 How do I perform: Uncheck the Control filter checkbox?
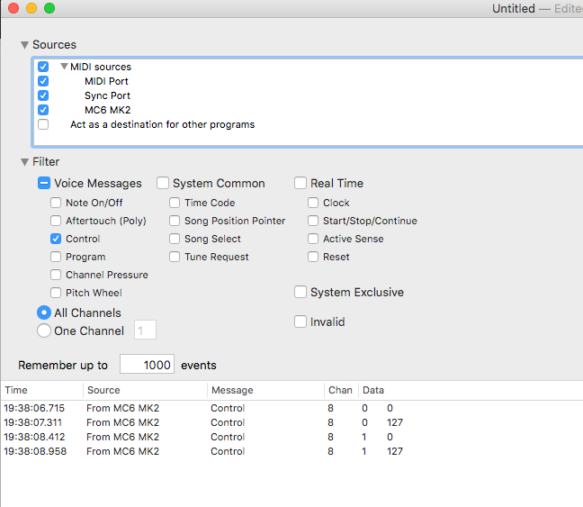click(x=56, y=239)
